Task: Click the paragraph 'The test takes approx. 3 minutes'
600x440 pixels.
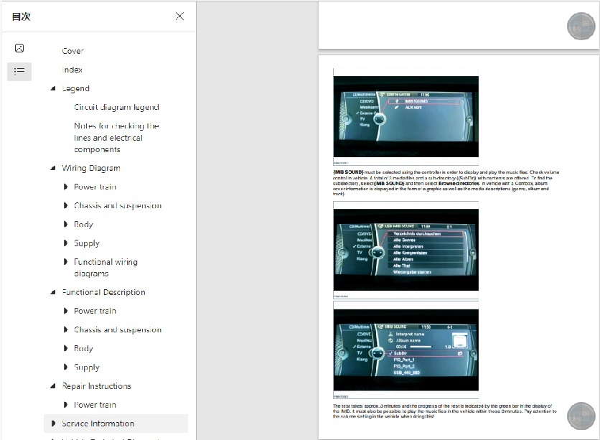Action: (445, 411)
